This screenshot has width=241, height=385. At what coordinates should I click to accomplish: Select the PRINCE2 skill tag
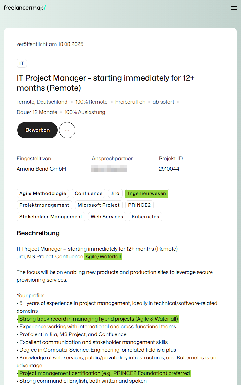pyautogui.click(x=139, y=205)
